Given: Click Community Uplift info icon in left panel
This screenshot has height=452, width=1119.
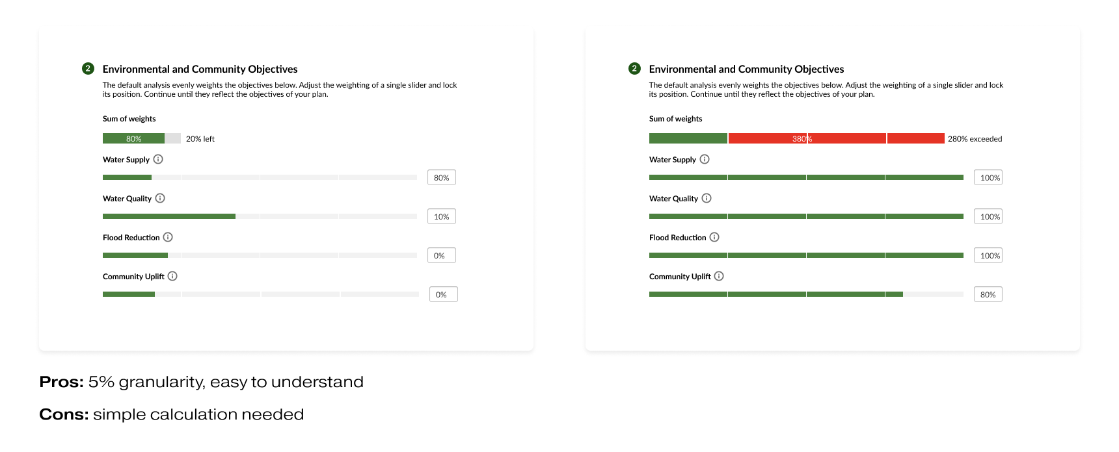Looking at the screenshot, I should click(172, 276).
